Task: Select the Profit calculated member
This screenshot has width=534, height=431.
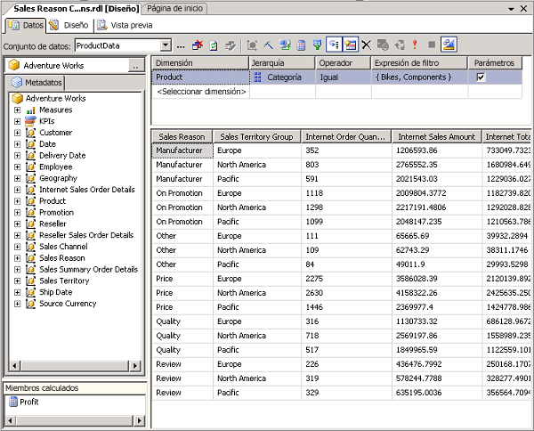Action: click(28, 402)
